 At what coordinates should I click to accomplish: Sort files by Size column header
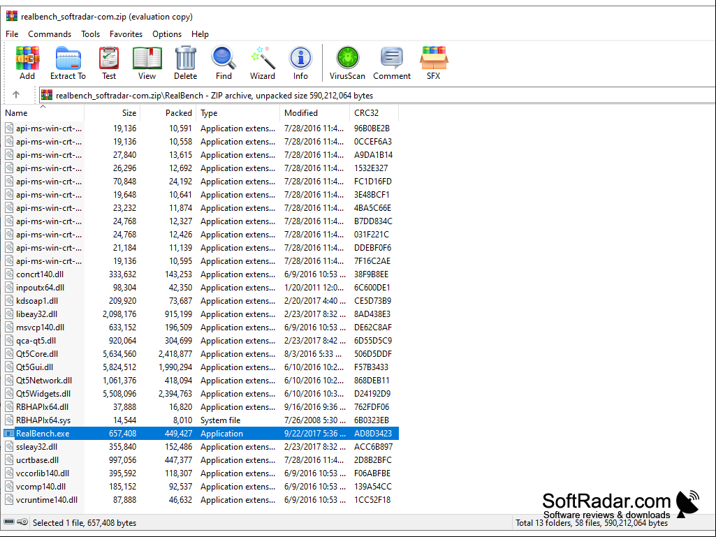112,113
